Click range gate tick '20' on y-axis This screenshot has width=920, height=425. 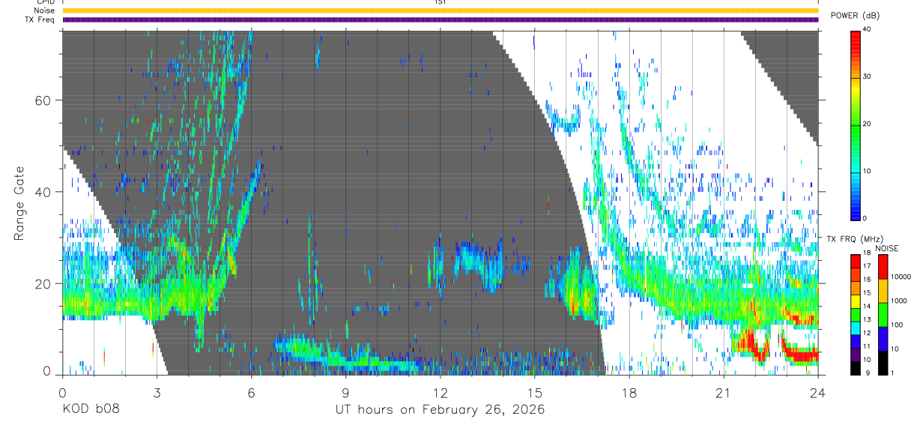[x=43, y=283]
